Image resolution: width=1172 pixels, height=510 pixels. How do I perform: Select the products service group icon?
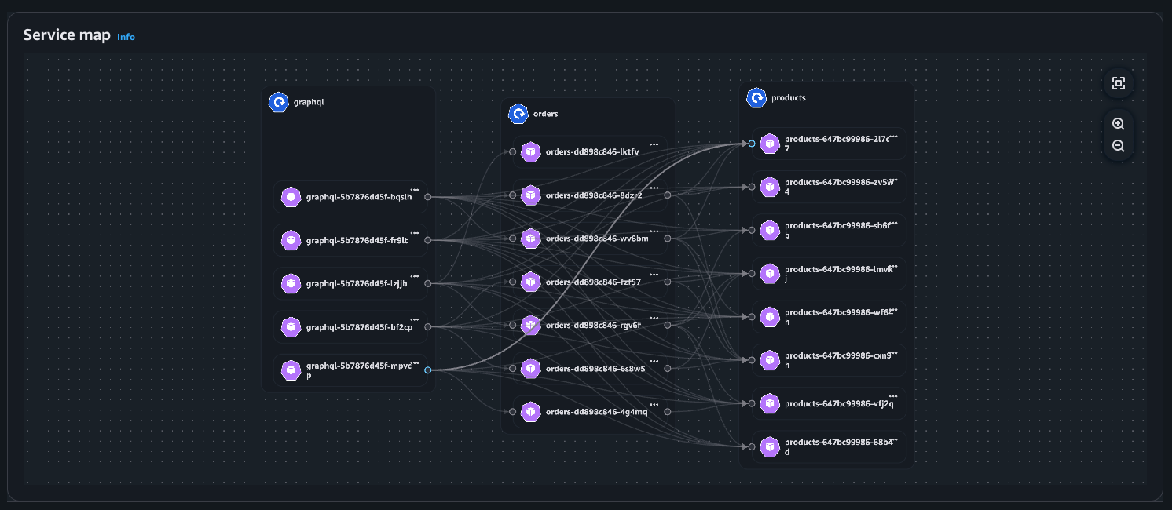757,97
